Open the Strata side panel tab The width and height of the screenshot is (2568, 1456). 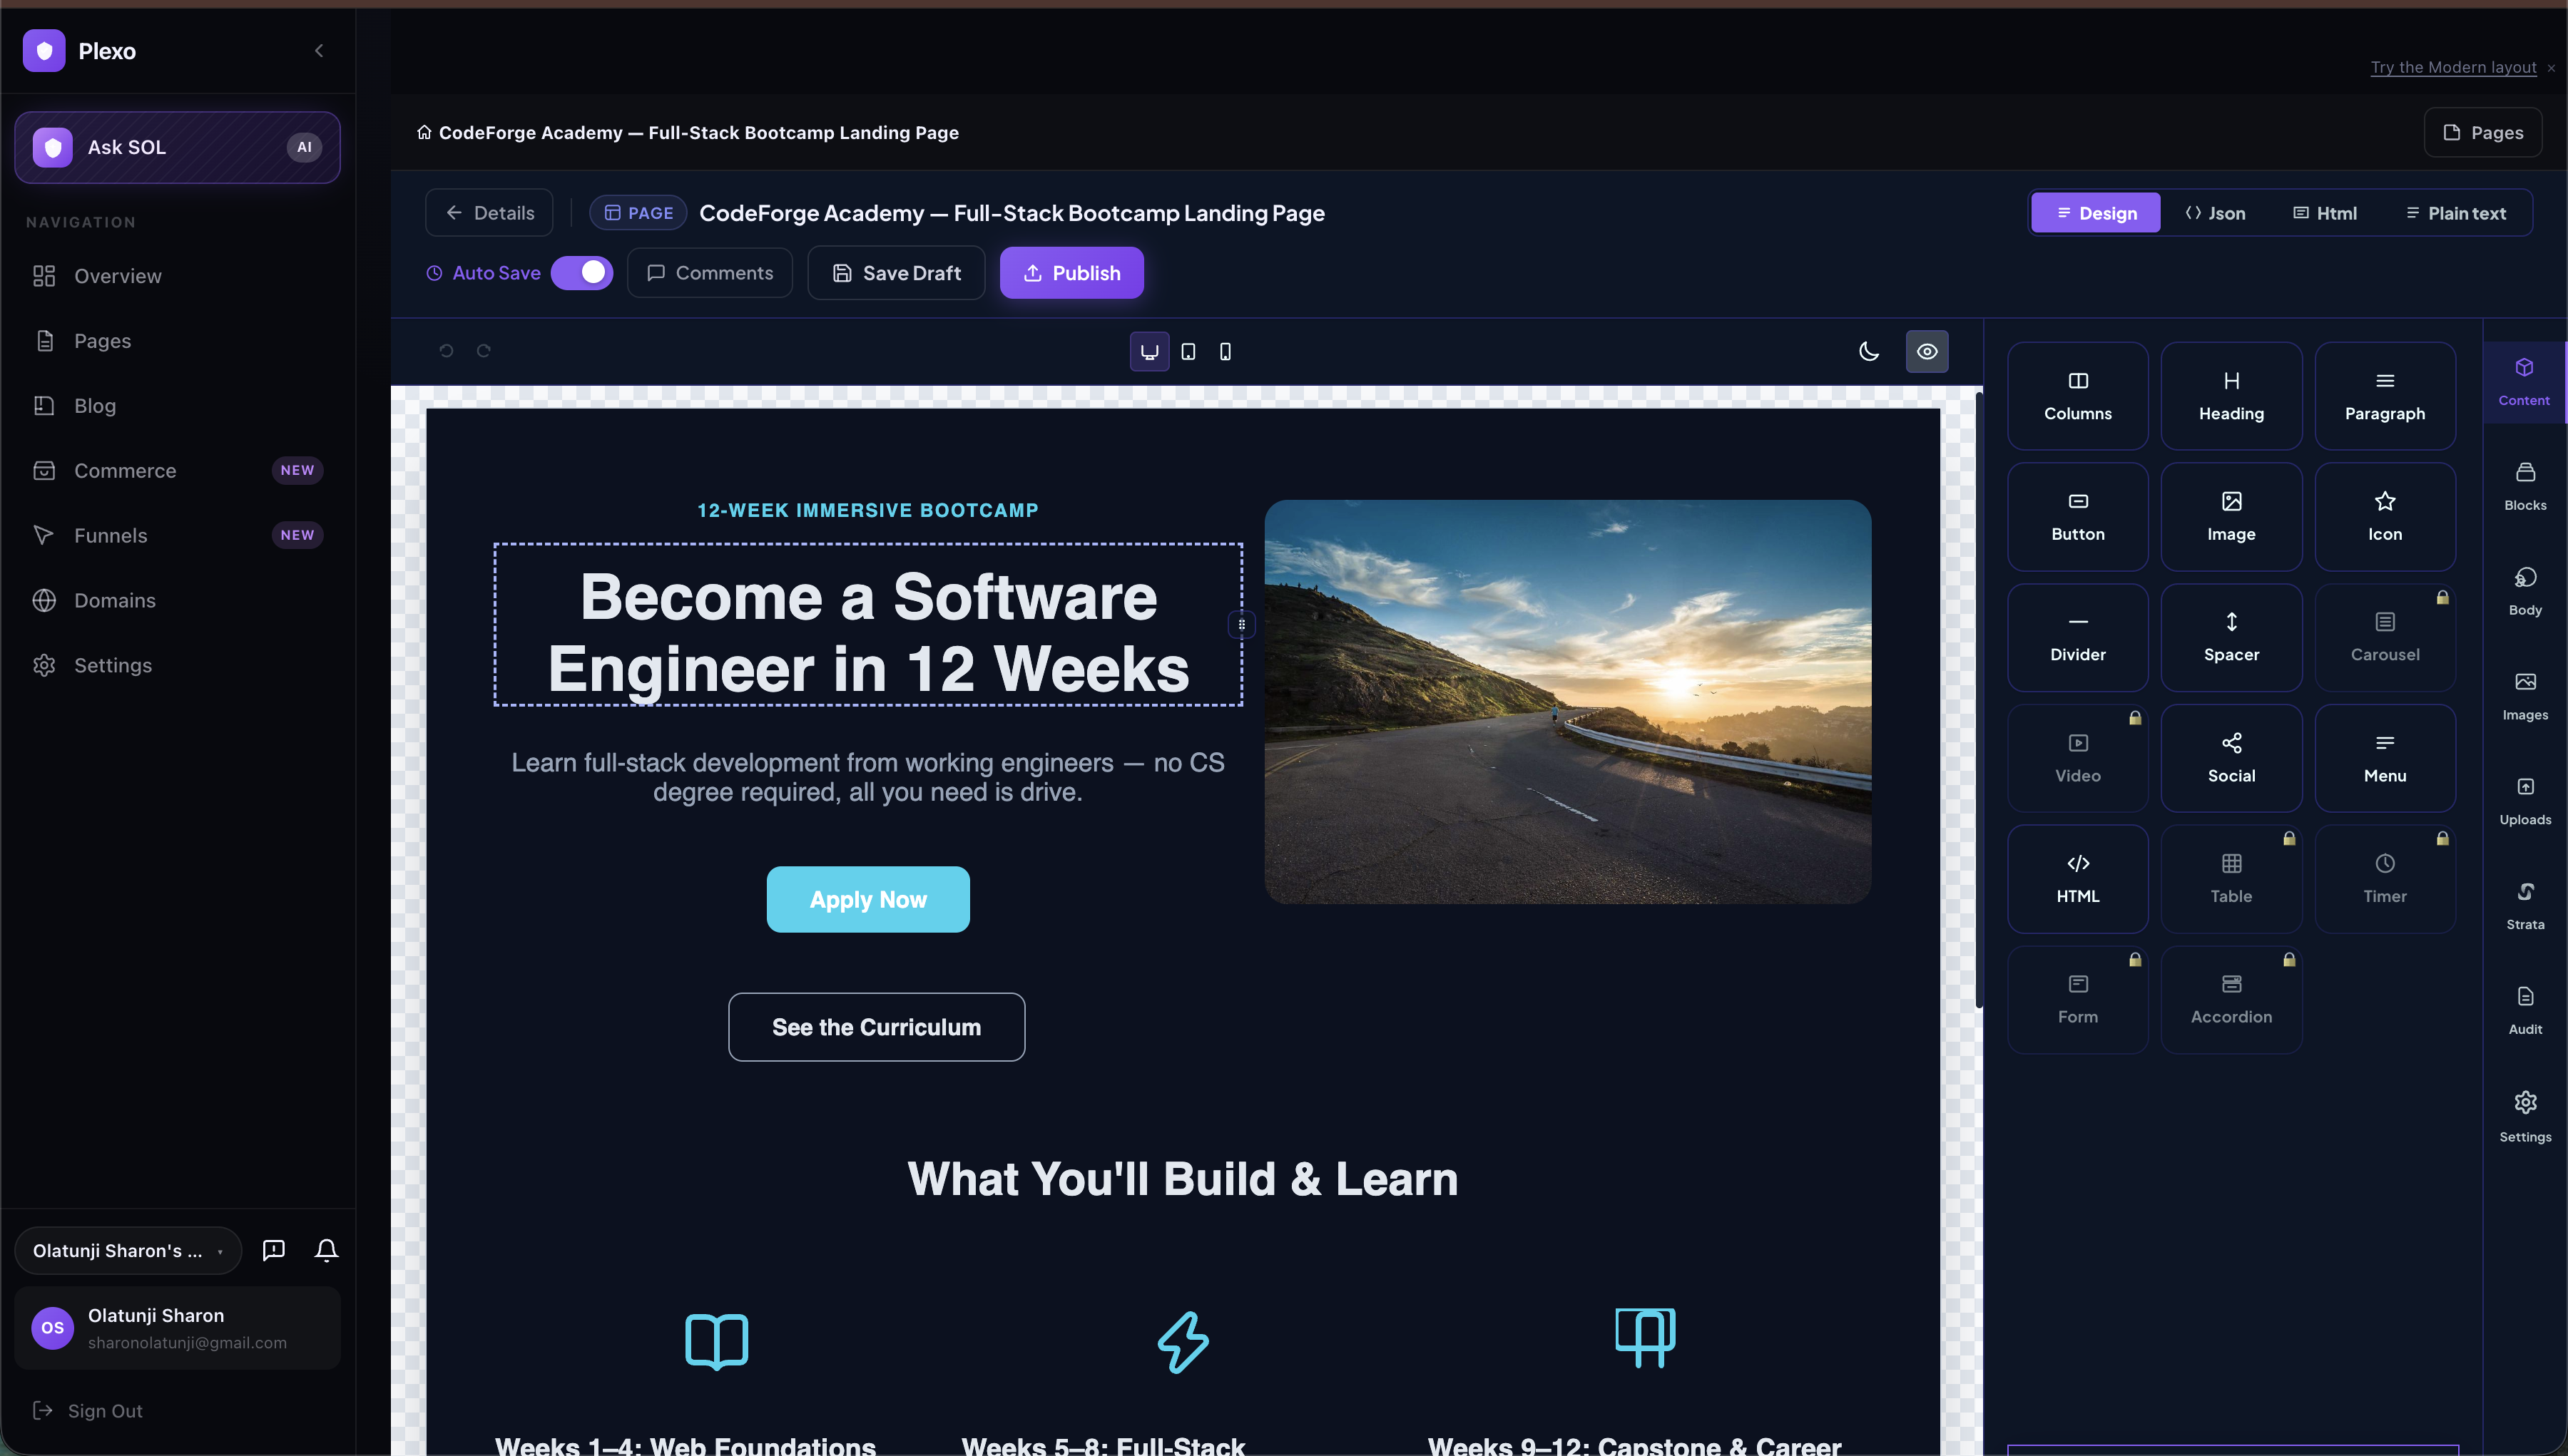(x=2524, y=906)
